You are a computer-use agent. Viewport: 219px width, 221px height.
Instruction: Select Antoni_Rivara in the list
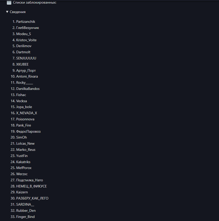(x=27, y=76)
